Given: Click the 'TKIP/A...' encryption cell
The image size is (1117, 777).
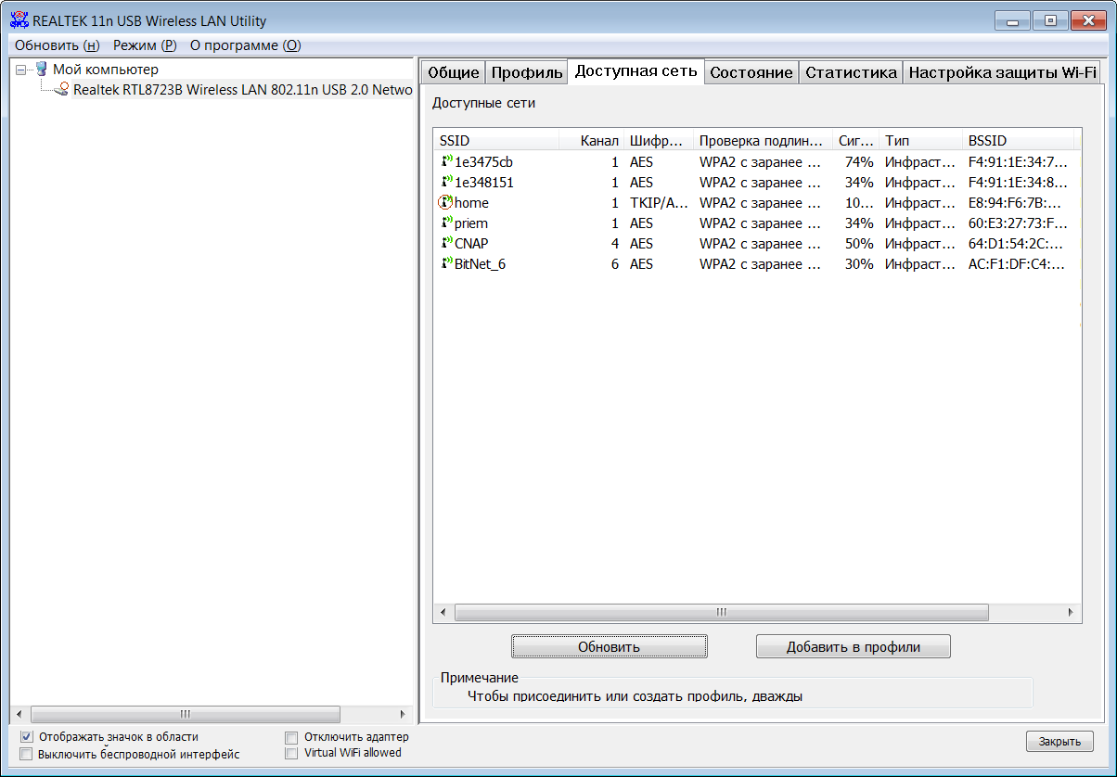Looking at the screenshot, I should click(659, 203).
